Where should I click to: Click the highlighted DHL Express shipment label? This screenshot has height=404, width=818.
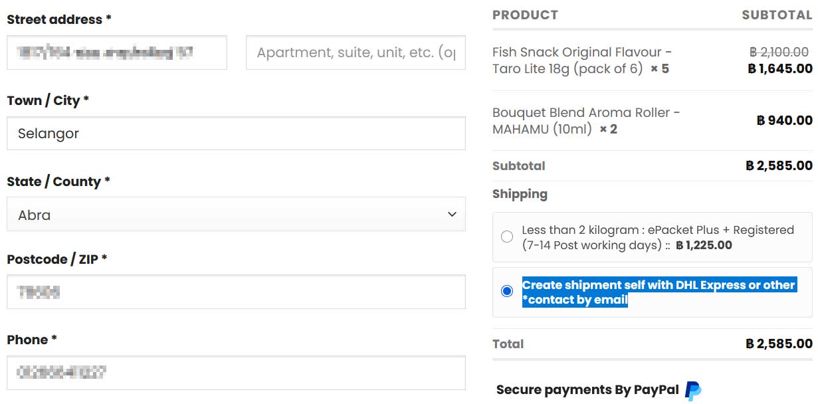coord(659,292)
